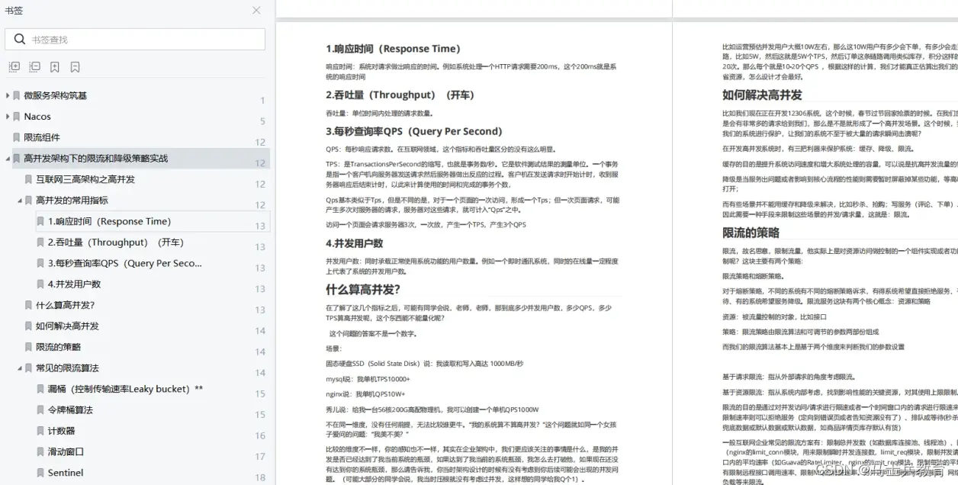Click the collapse-all bookmarks icon
This screenshot has width=958, height=485.
point(34,66)
